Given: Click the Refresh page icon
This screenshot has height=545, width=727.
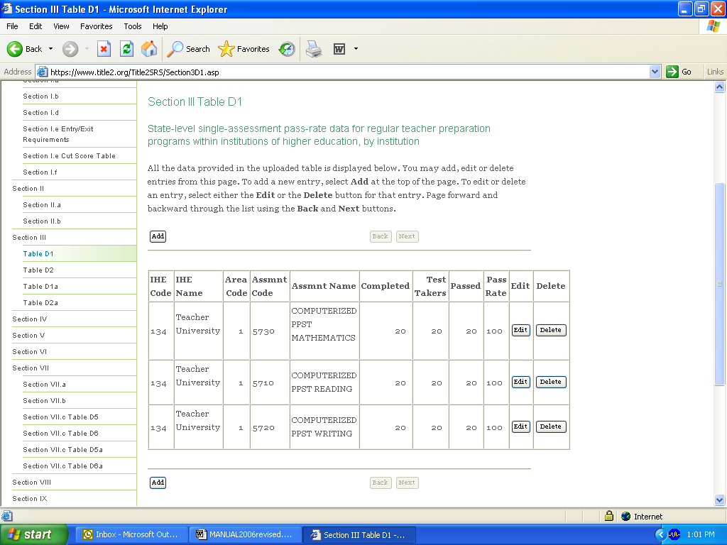Looking at the screenshot, I should [126, 49].
